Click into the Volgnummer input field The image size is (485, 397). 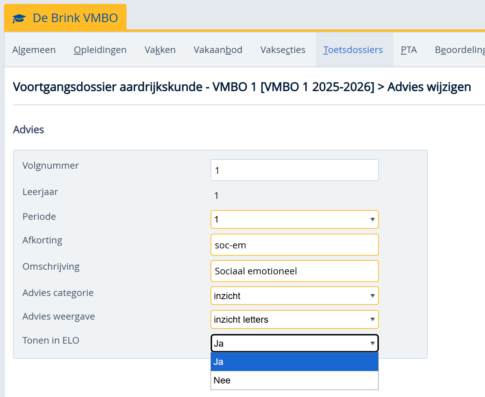(294, 170)
